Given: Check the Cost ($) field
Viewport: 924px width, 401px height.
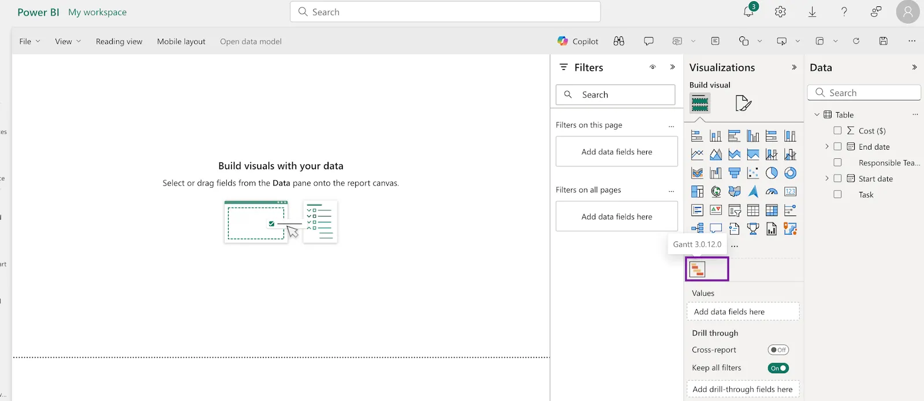Looking at the screenshot, I should coord(837,131).
